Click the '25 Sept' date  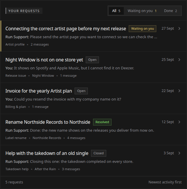168,60
